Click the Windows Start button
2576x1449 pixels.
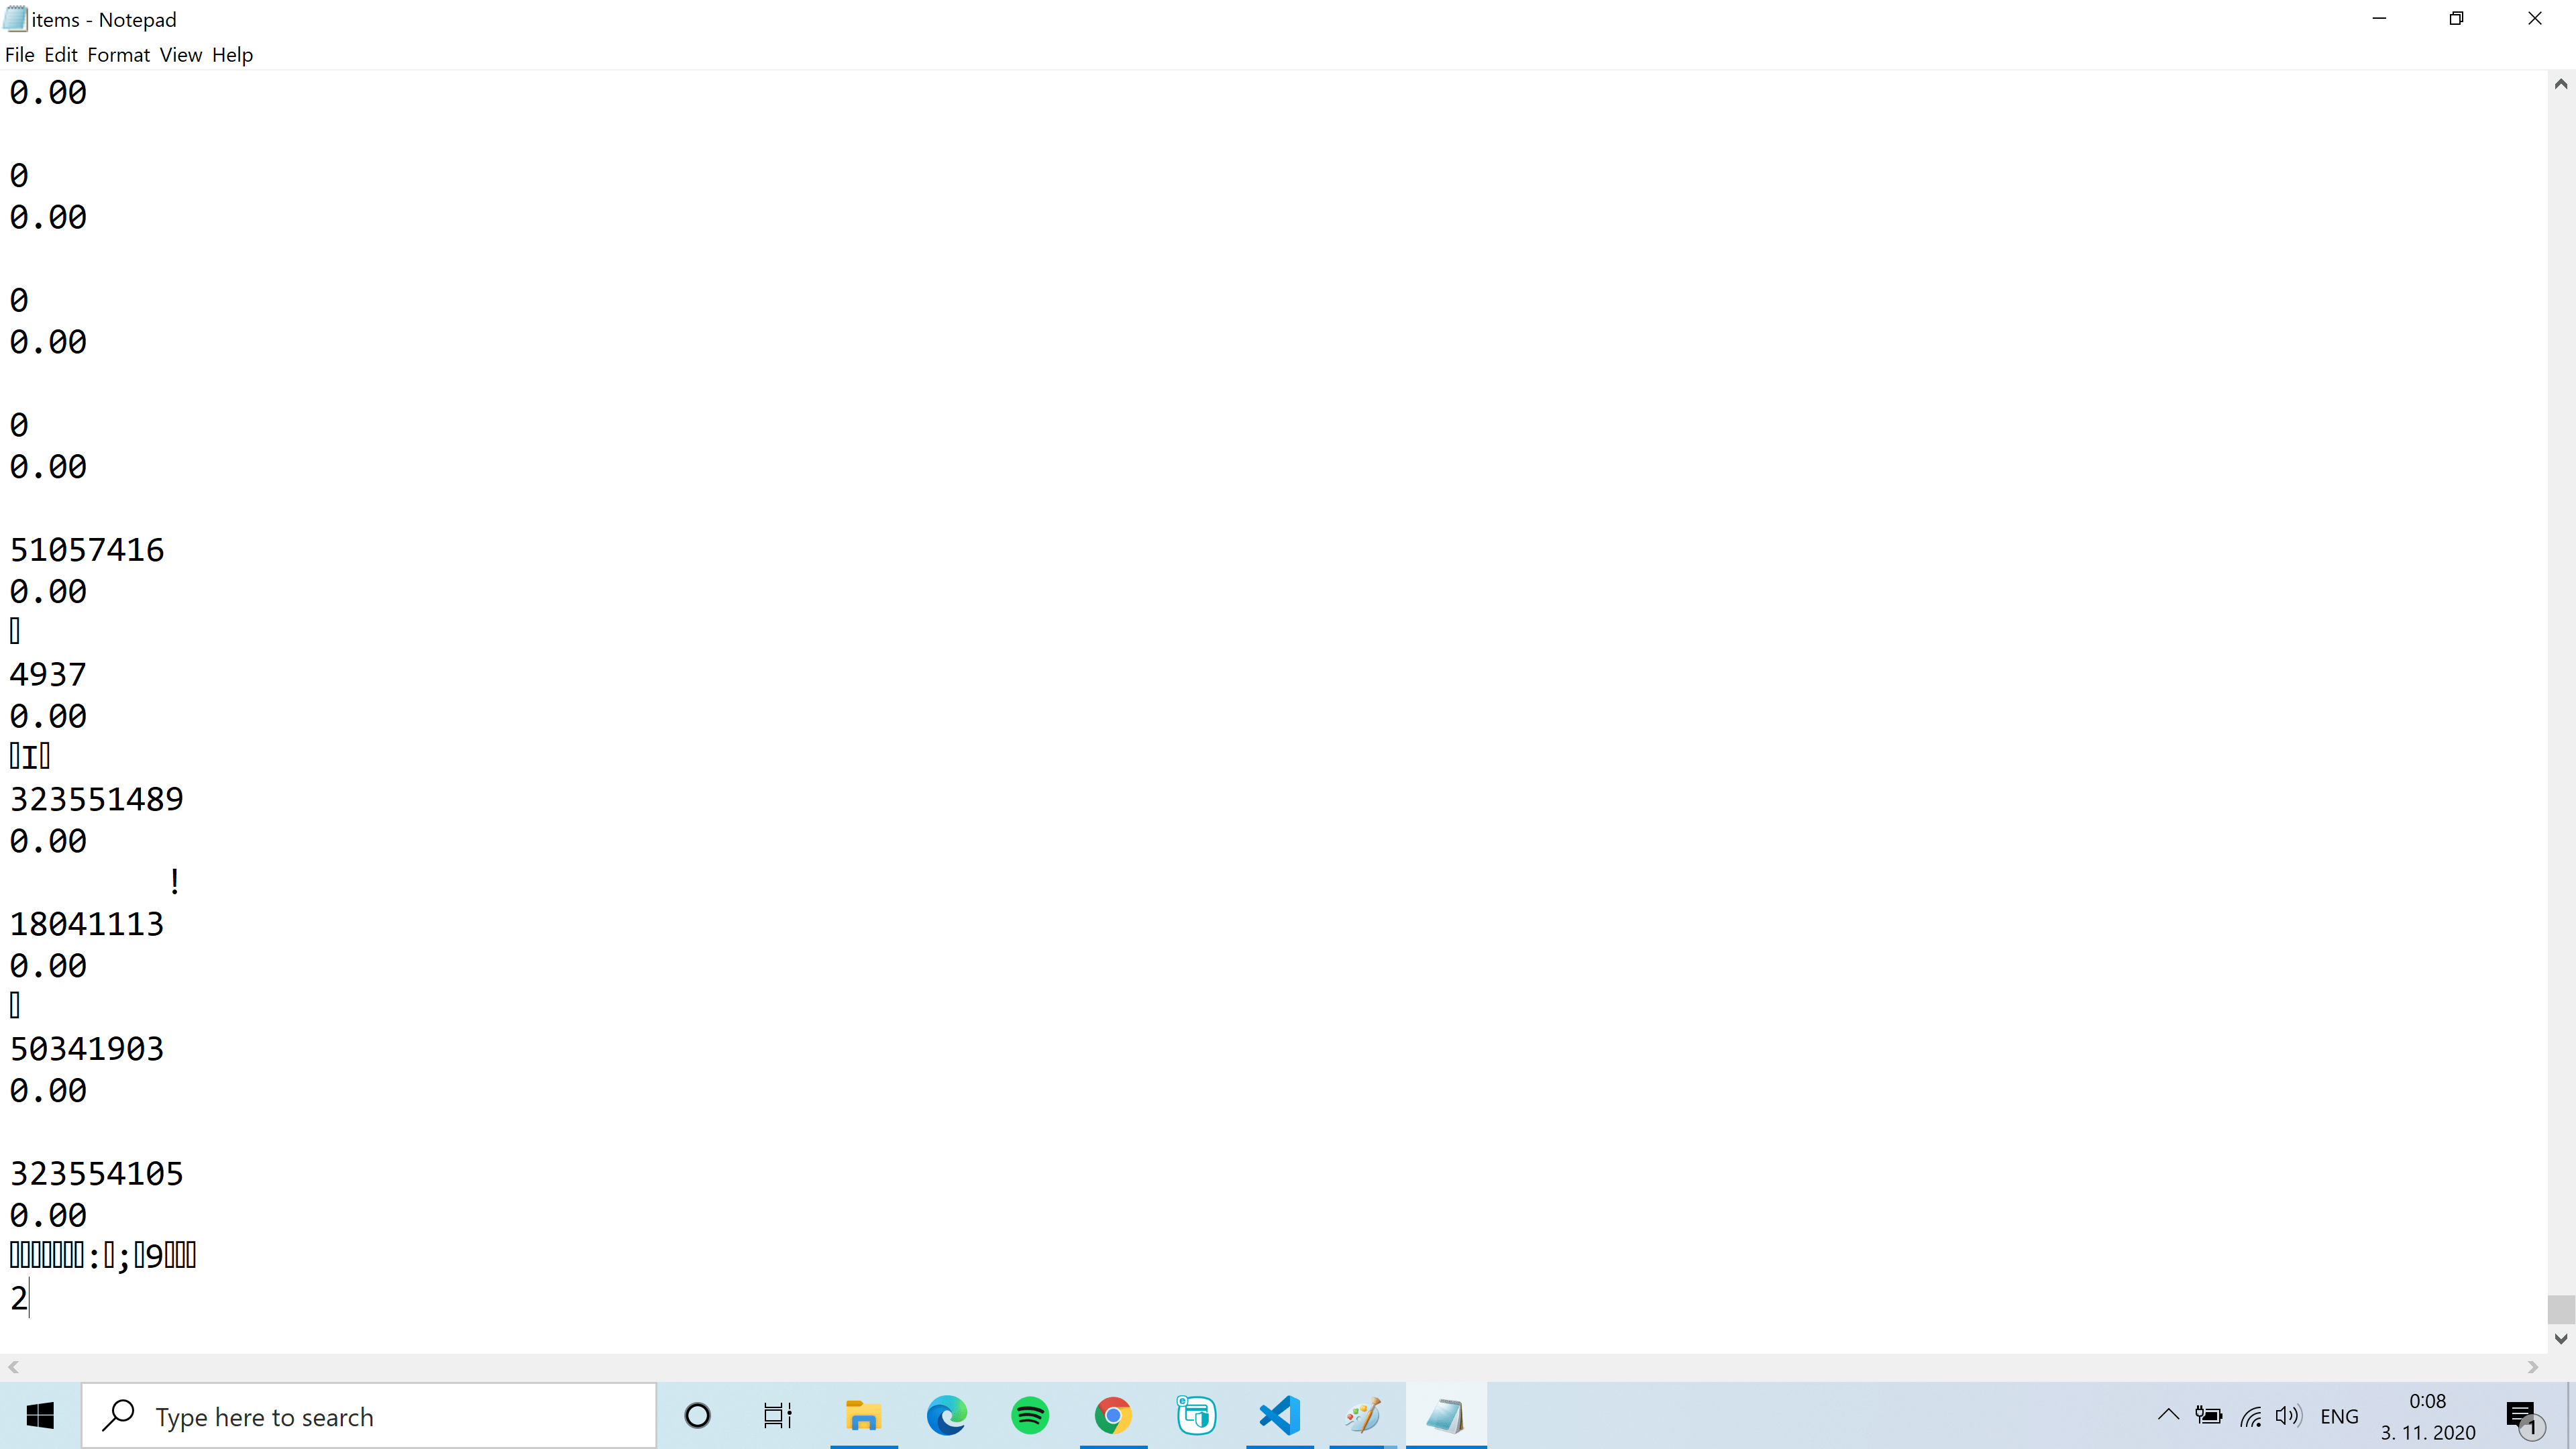point(40,1416)
